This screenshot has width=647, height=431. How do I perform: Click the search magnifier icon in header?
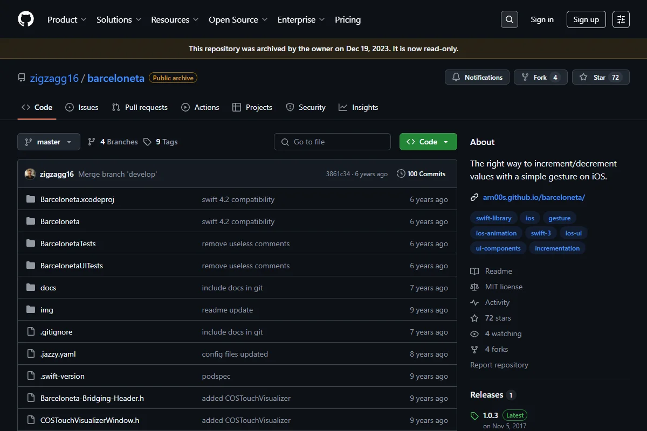(509, 19)
